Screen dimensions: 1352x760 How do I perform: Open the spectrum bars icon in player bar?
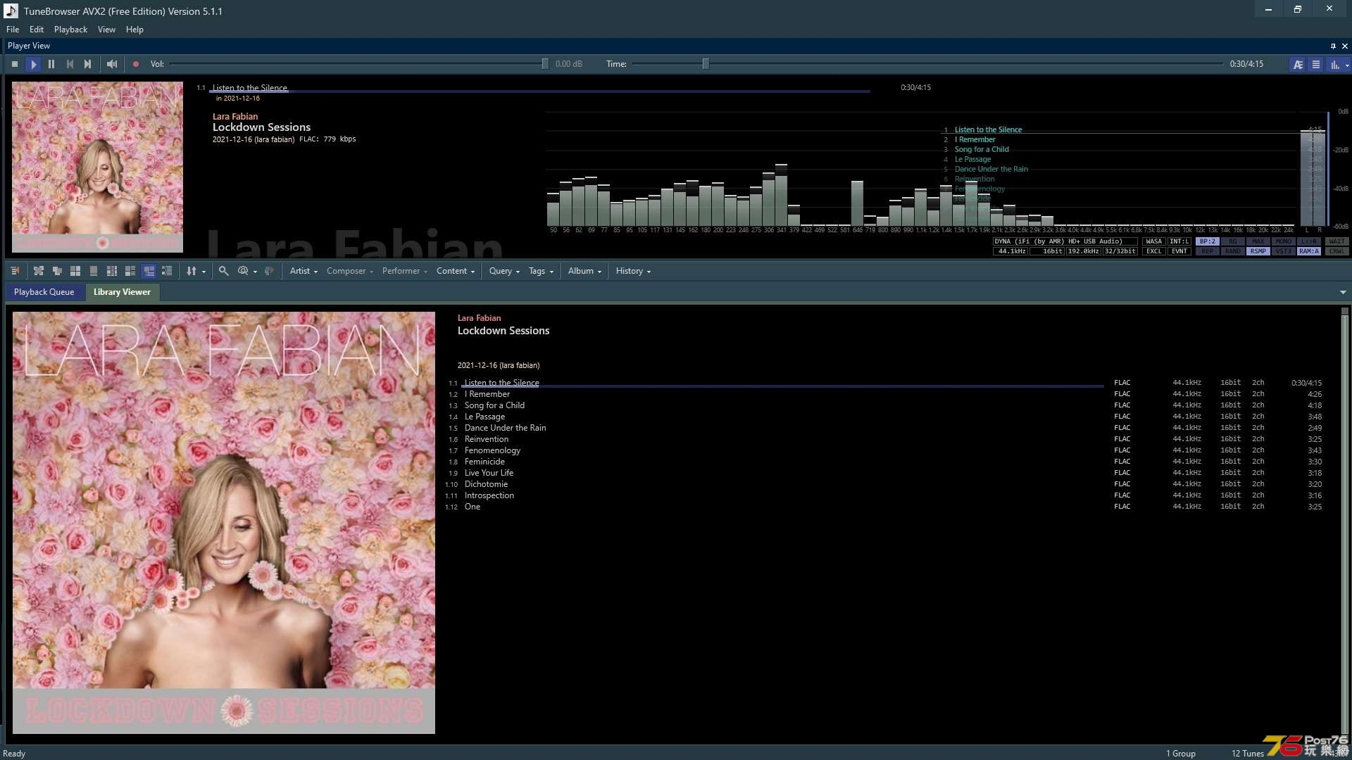(1334, 64)
